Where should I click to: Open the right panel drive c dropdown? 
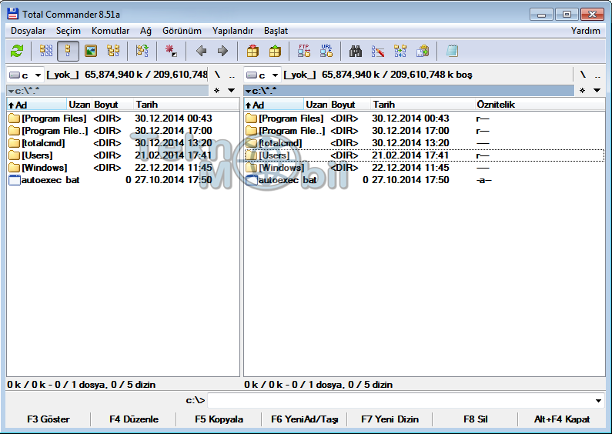[263, 75]
